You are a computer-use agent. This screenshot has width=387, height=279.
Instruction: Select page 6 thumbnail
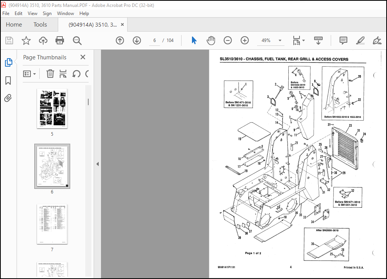[x=52, y=166]
